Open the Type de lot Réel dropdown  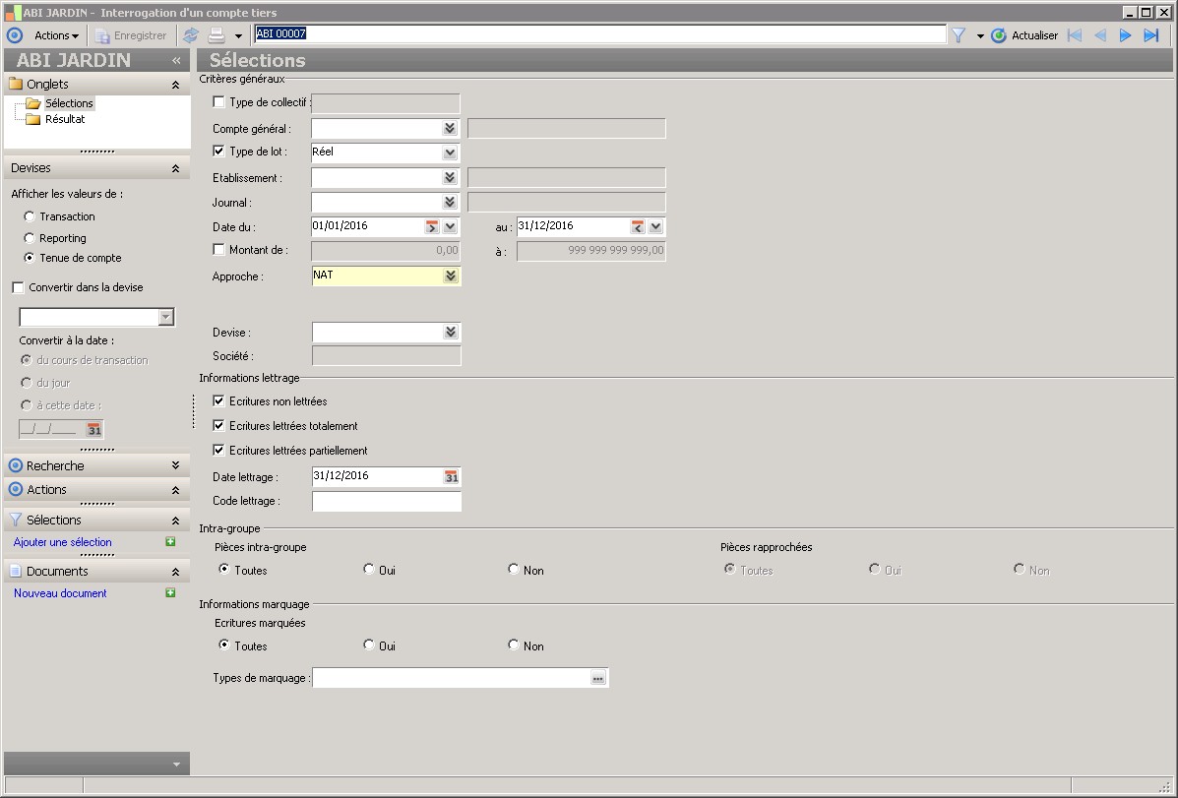pos(450,153)
